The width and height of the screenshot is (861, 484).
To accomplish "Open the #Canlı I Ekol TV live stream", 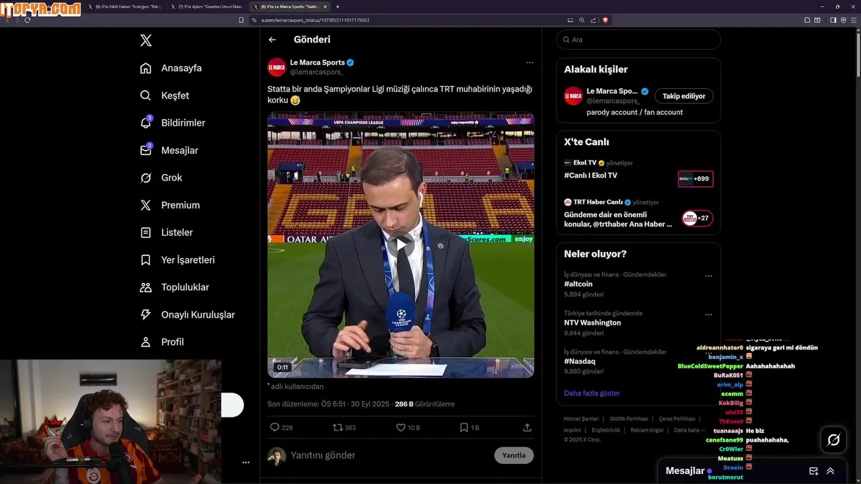I will tap(591, 175).
